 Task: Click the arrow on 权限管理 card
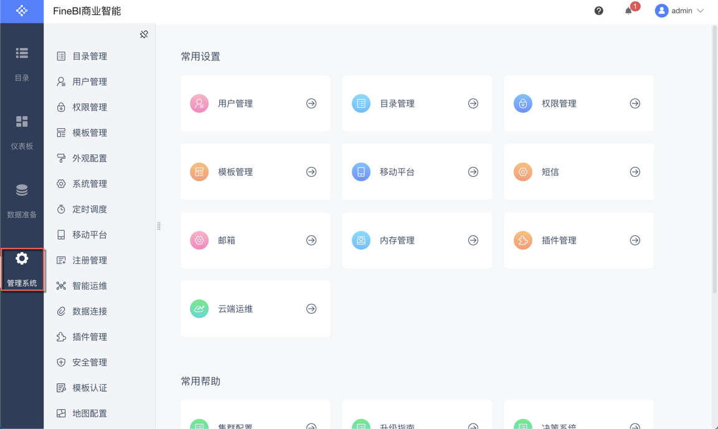(635, 103)
